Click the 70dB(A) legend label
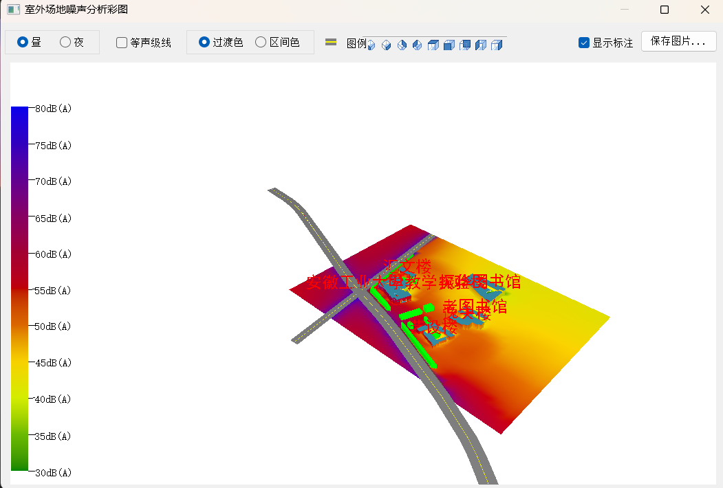Image resolution: width=723 pixels, height=488 pixels. click(54, 181)
